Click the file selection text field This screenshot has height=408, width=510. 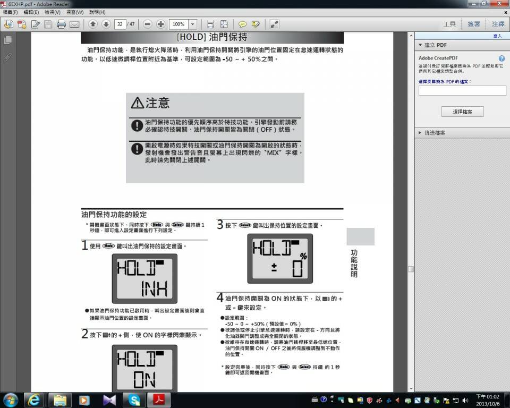pos(462,90)
